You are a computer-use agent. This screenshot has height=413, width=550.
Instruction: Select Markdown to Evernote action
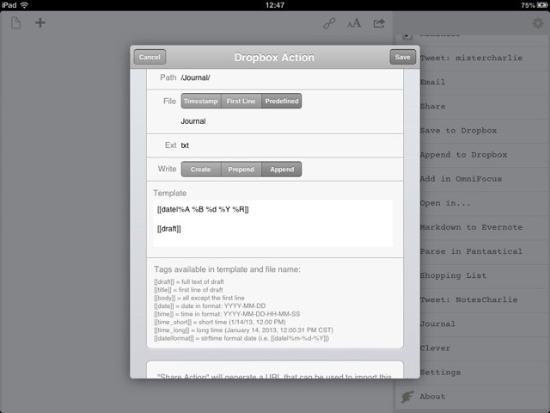(x=469, y=227)
